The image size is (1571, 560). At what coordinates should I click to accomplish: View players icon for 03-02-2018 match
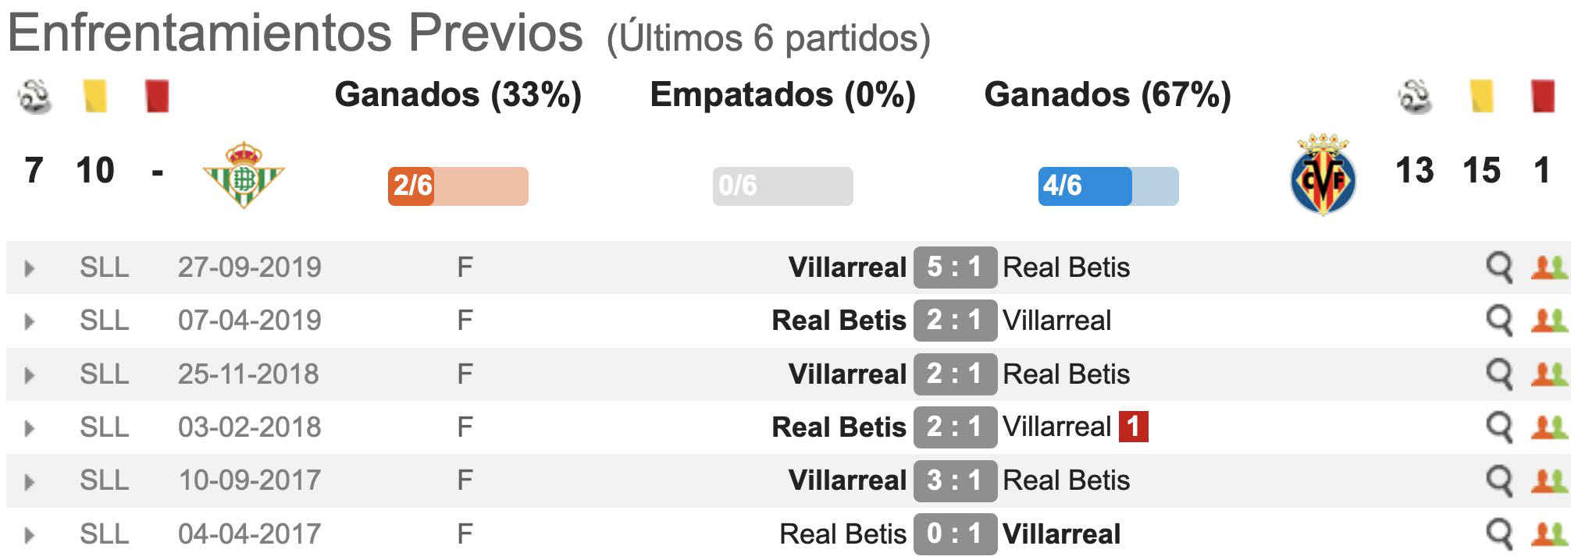click(1549, 427)
